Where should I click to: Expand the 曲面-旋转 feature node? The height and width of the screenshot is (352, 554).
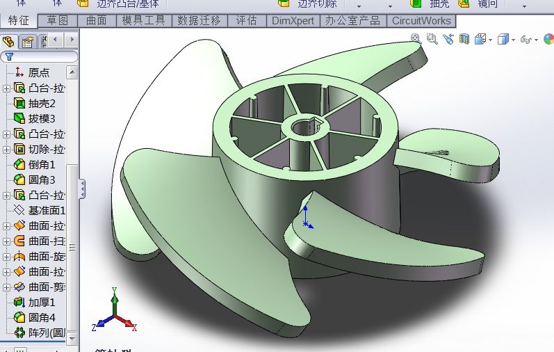click(x=6, y=257)
